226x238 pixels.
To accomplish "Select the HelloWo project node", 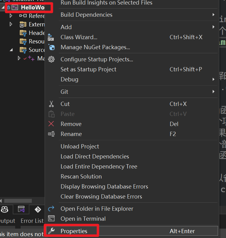I will (32, 7).
